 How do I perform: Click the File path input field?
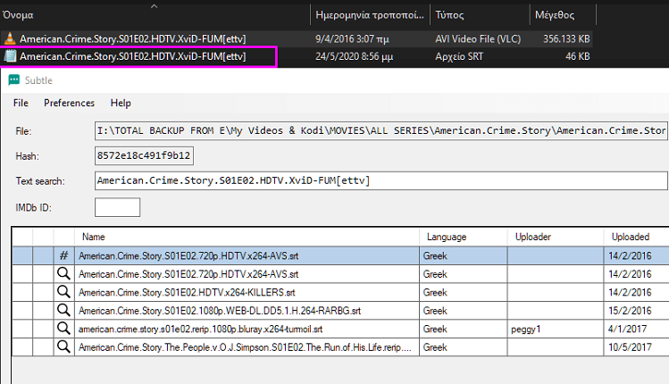(x=381, y=130)
